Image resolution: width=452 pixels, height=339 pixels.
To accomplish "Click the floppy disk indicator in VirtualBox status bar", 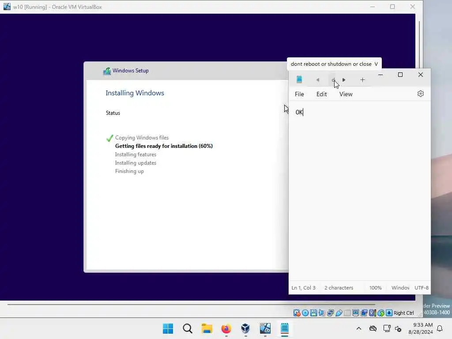I will tap(314, 313).
